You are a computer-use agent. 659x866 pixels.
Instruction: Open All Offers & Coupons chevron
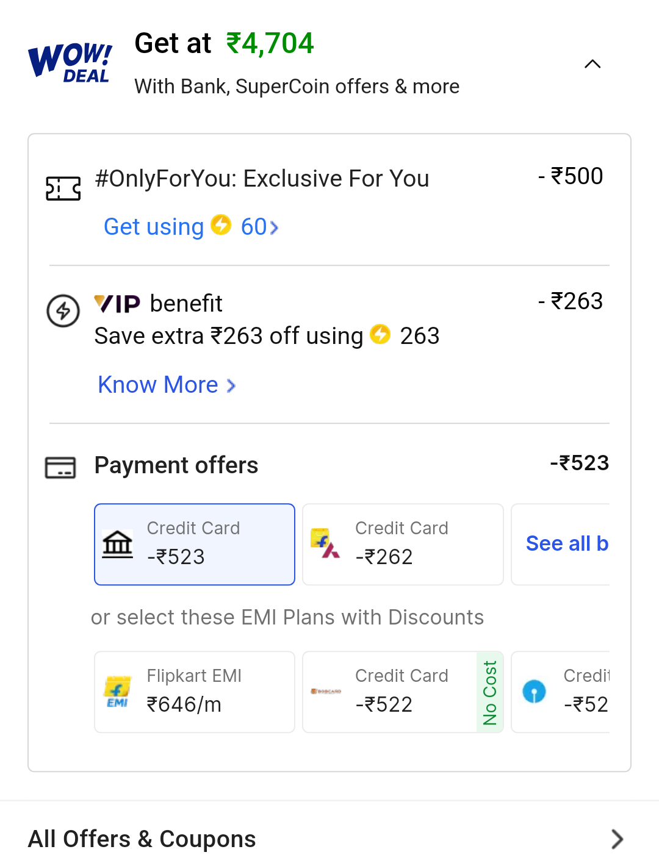click(618, 839)
